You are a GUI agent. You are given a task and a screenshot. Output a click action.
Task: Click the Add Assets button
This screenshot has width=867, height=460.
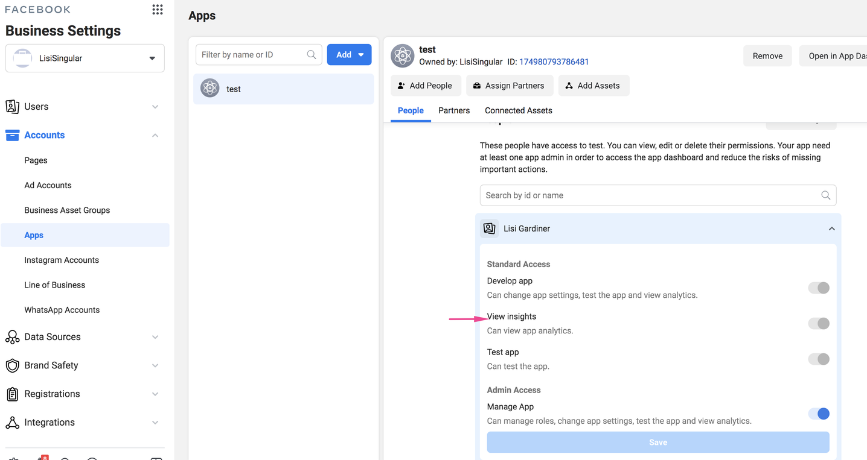pos(593,86)
